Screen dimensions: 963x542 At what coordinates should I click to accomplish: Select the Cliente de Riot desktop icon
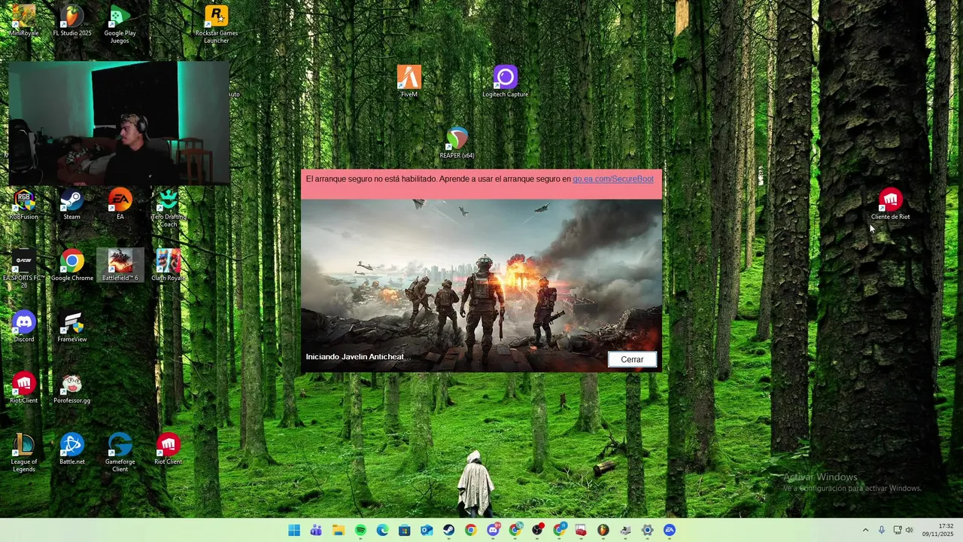point(891,205)
